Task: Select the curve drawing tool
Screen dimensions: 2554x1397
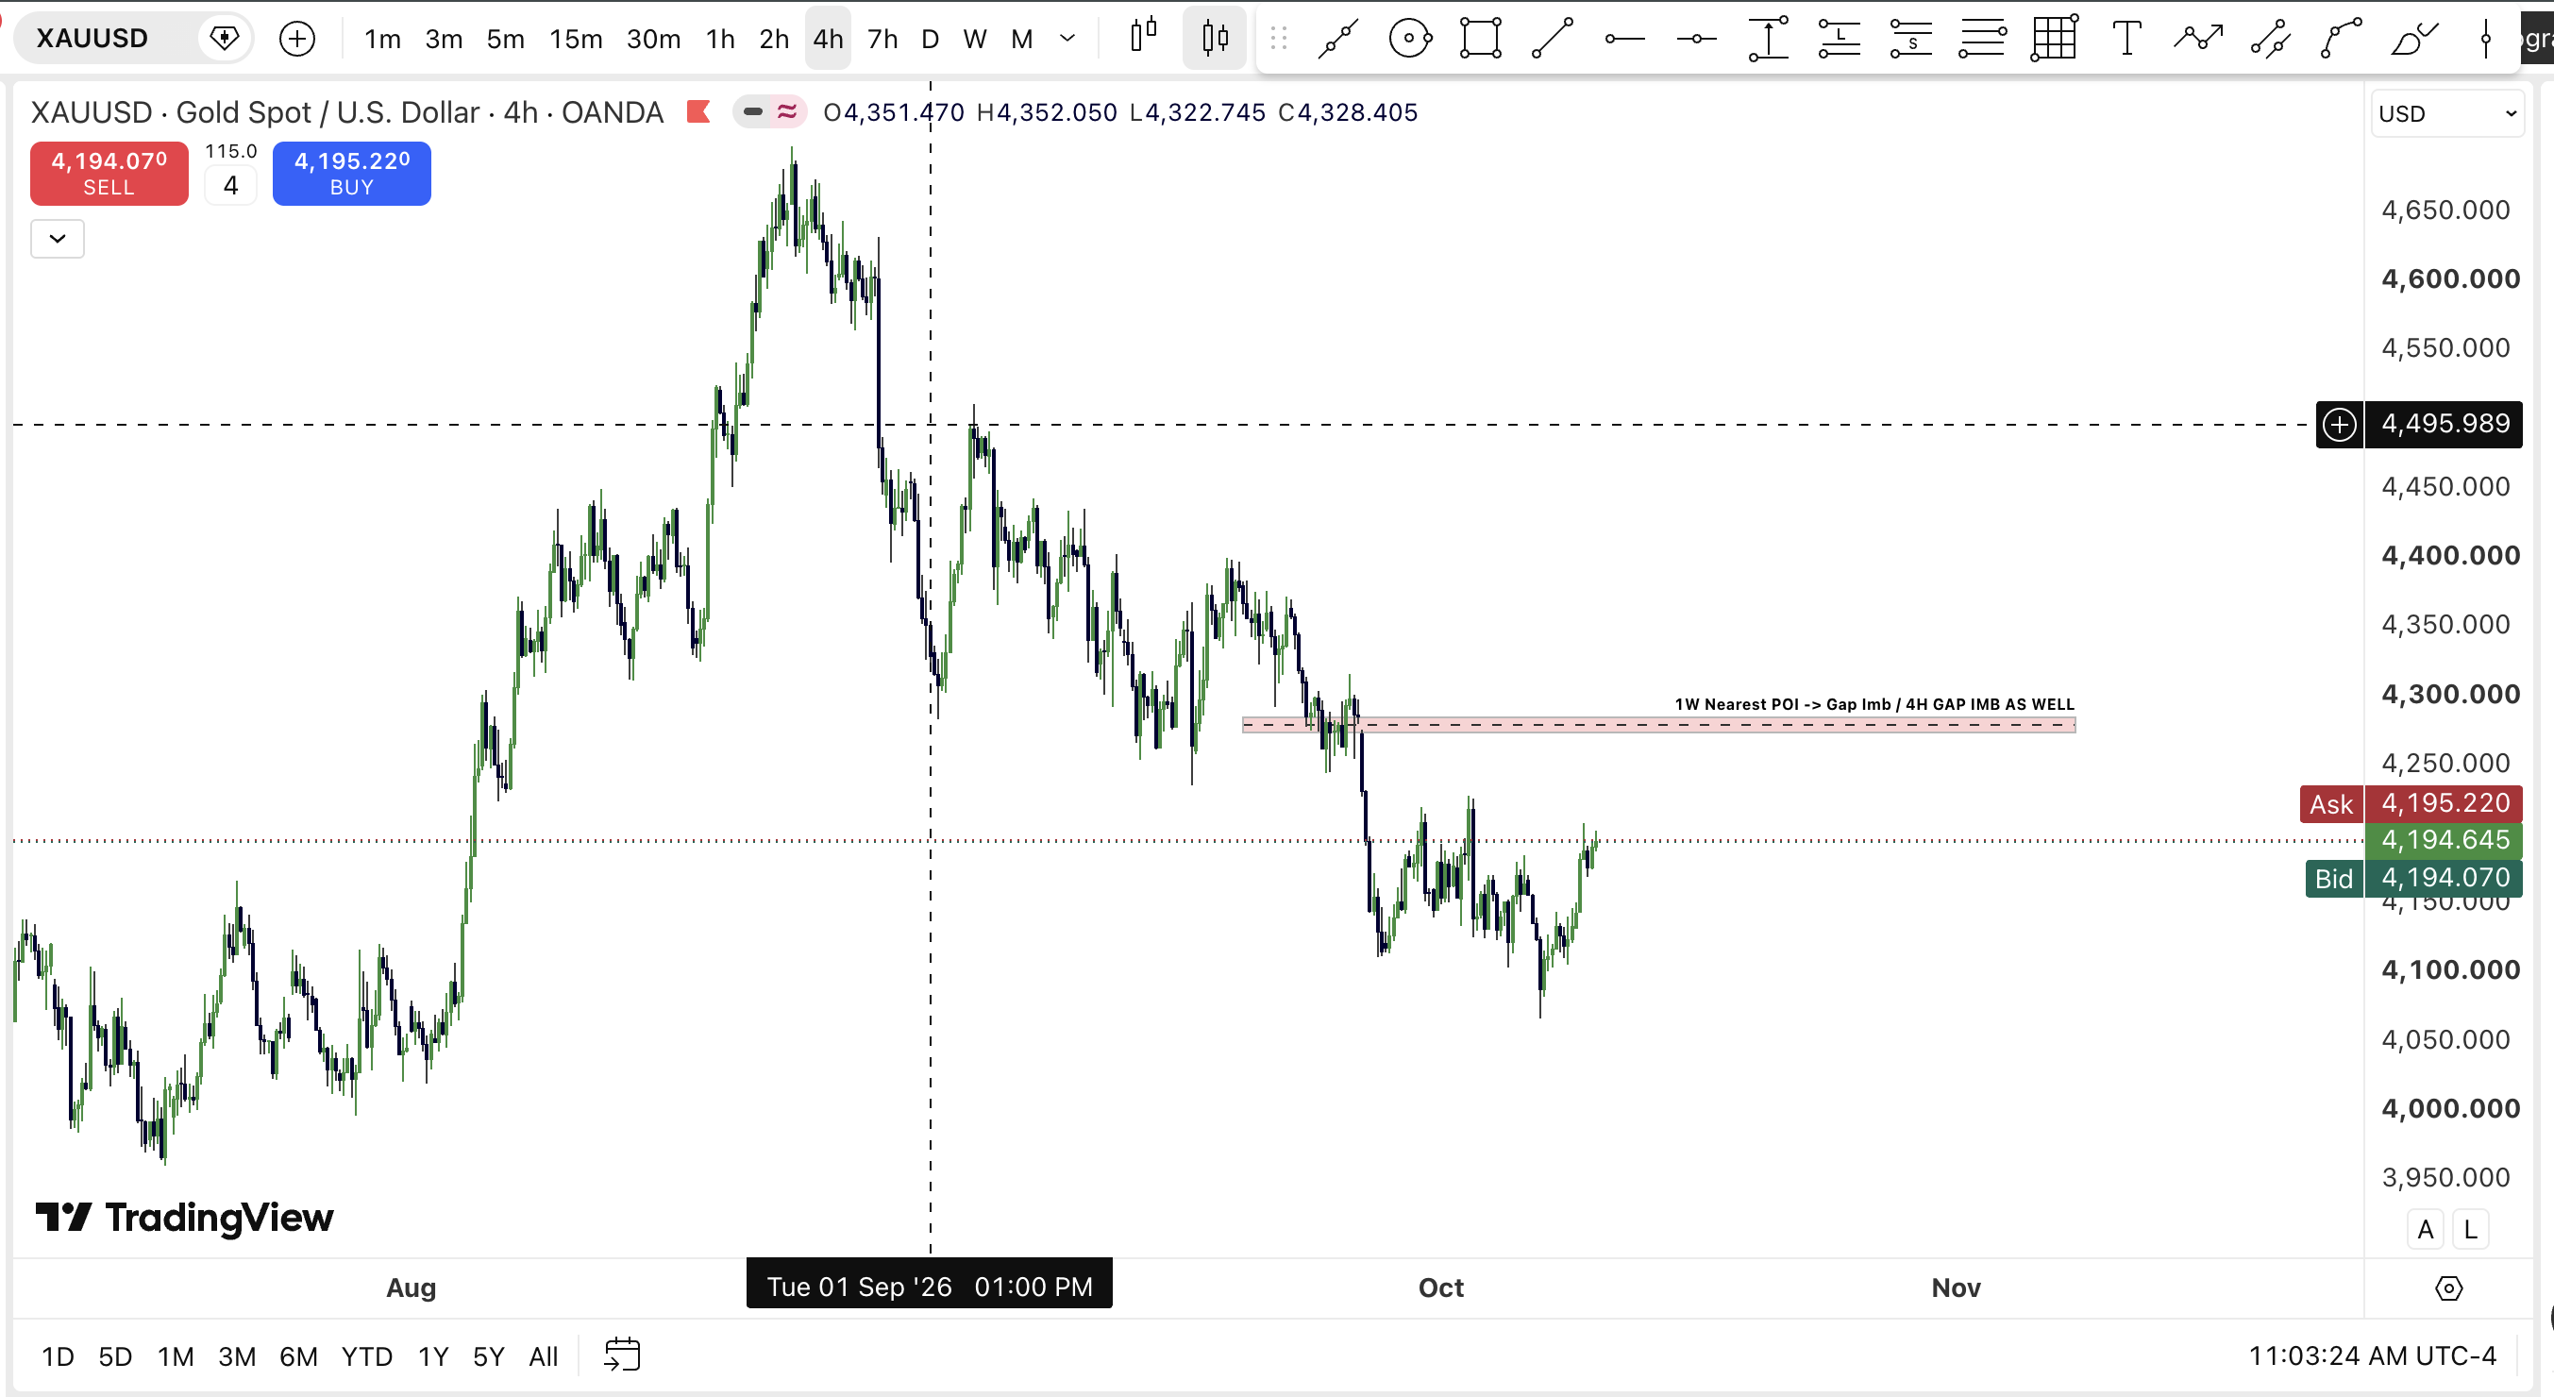Action: point(2341,39)
